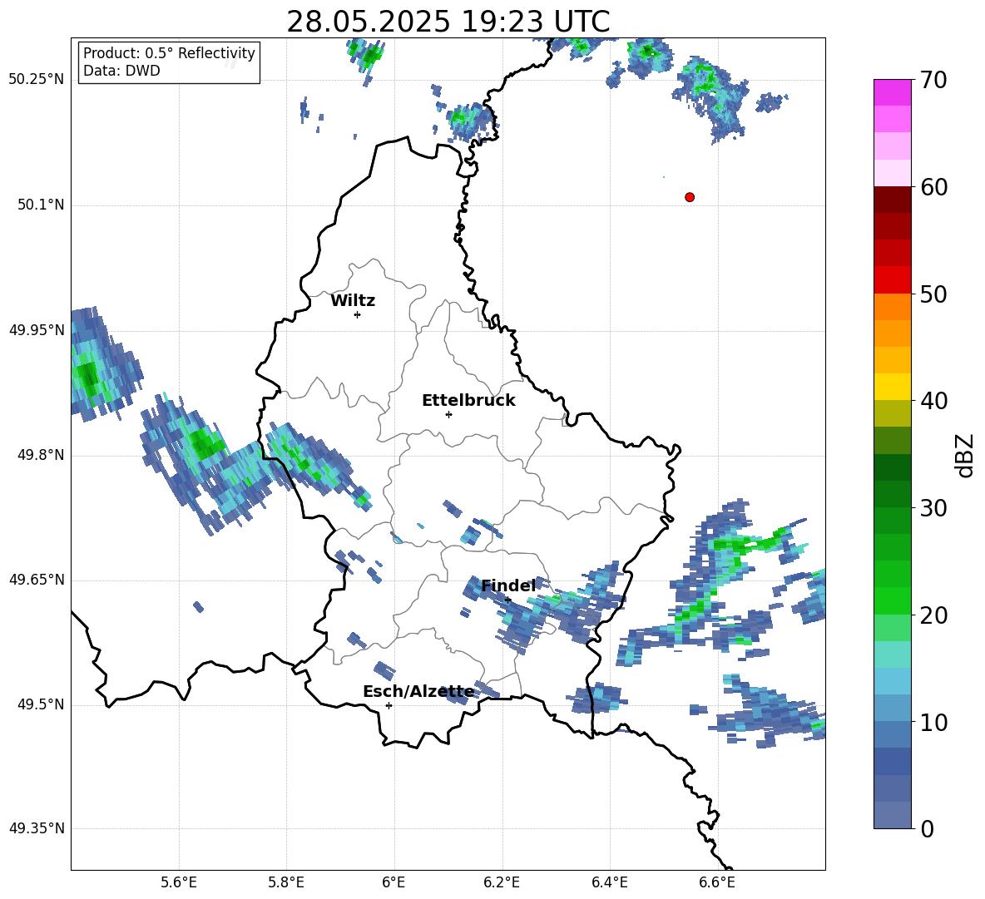
Task: Click the 49.95°N latitude label
Action: point(37,330)
